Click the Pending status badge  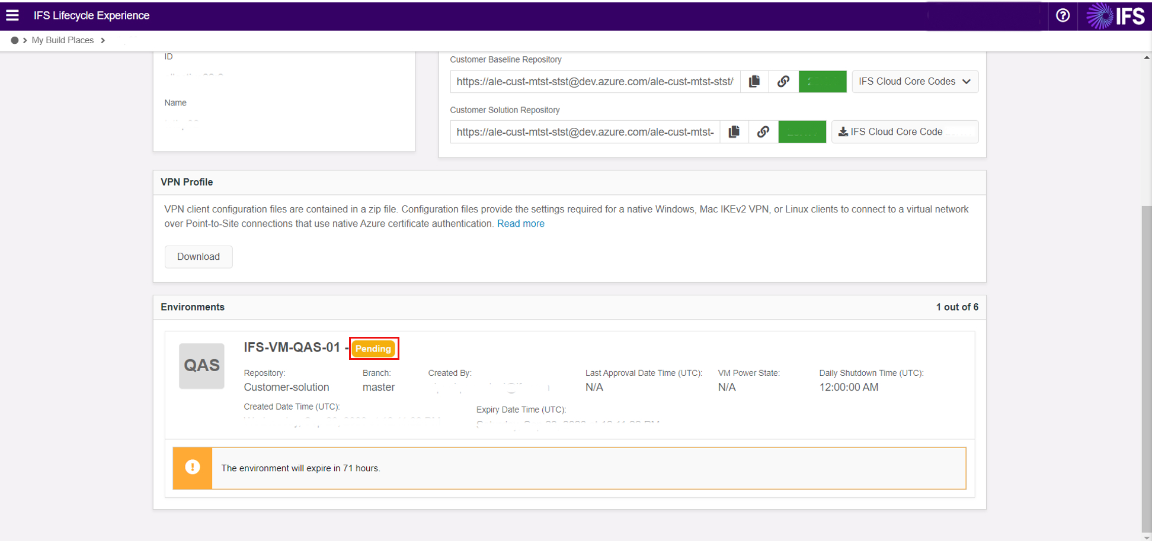(x=373, y=349)
